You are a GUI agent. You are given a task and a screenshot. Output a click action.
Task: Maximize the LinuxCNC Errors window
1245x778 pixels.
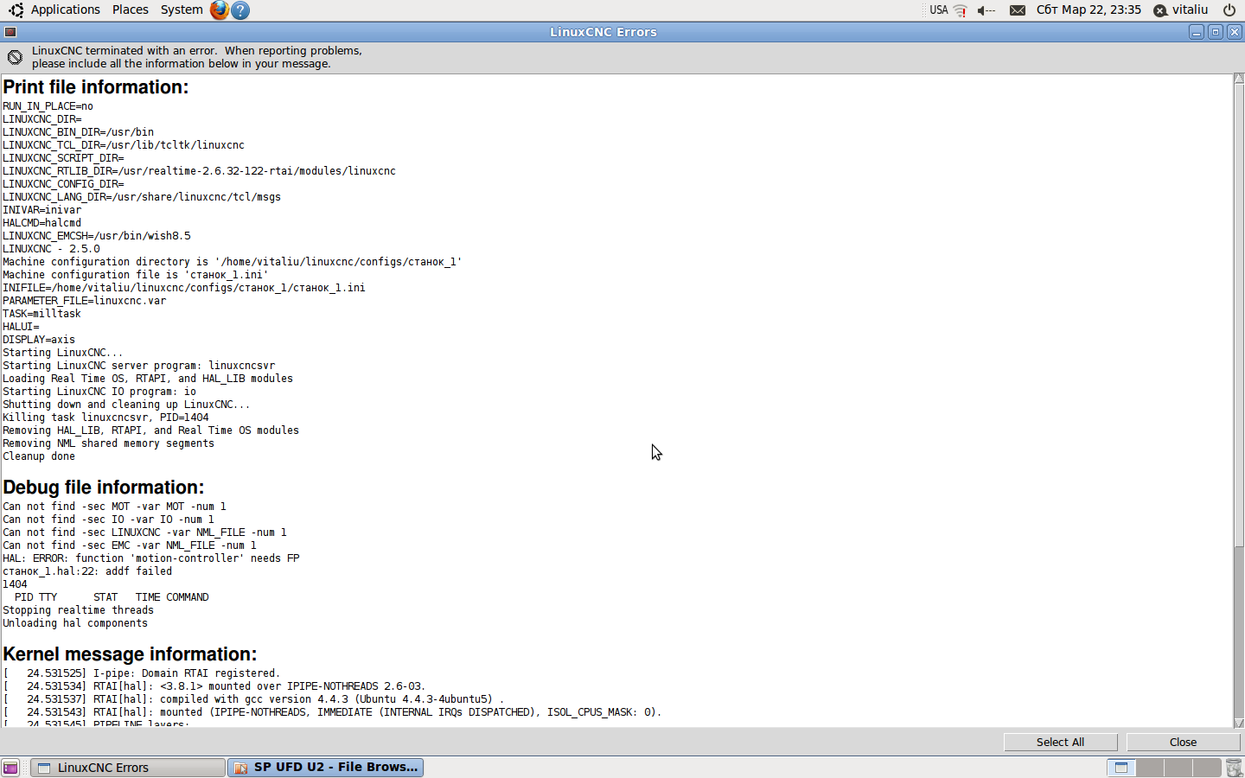tap(1216, 32)
